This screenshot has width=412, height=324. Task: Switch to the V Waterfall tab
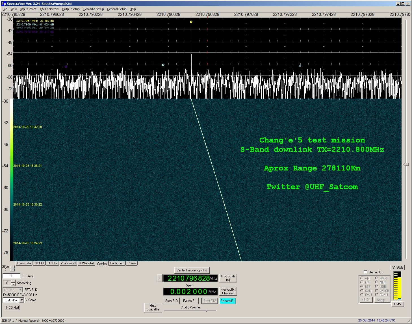tap(68, 263)
